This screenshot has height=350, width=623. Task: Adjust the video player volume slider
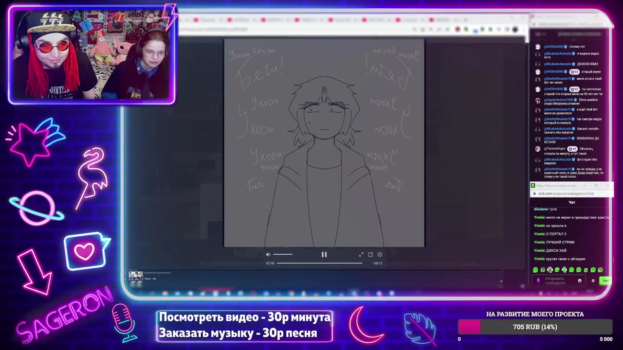tap(283, 254)
